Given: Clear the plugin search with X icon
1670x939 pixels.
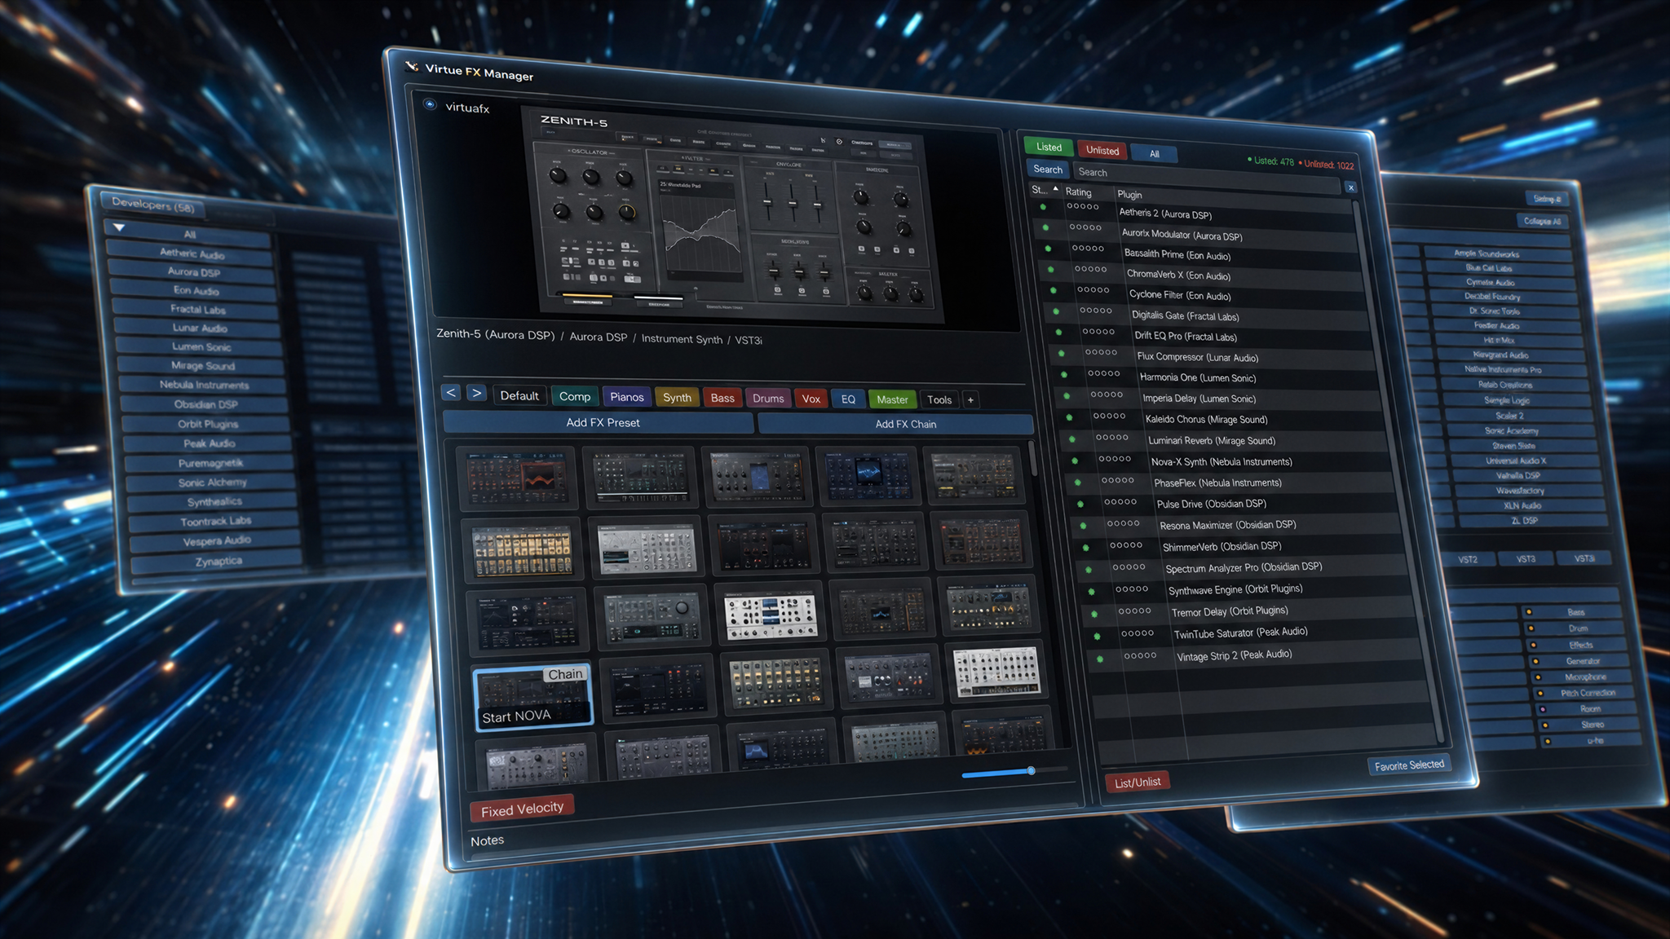Looking at the screenshot, I should point(1350,187).
